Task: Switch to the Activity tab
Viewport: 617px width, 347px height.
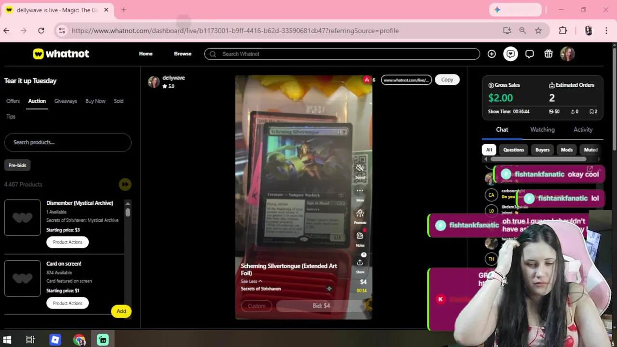Action: click(x=583, y=130)
